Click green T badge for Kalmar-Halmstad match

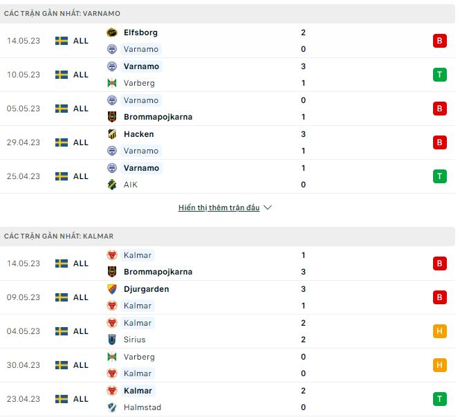click(439, 399)
